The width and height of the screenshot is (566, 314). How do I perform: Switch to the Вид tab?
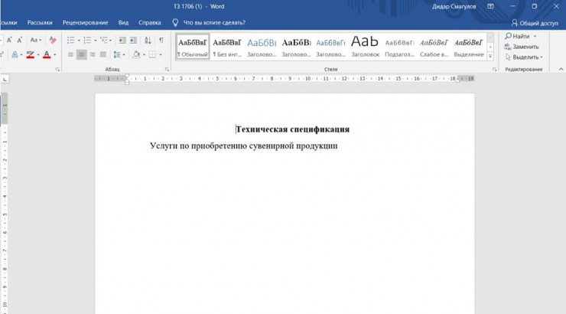tap(123, 23)
